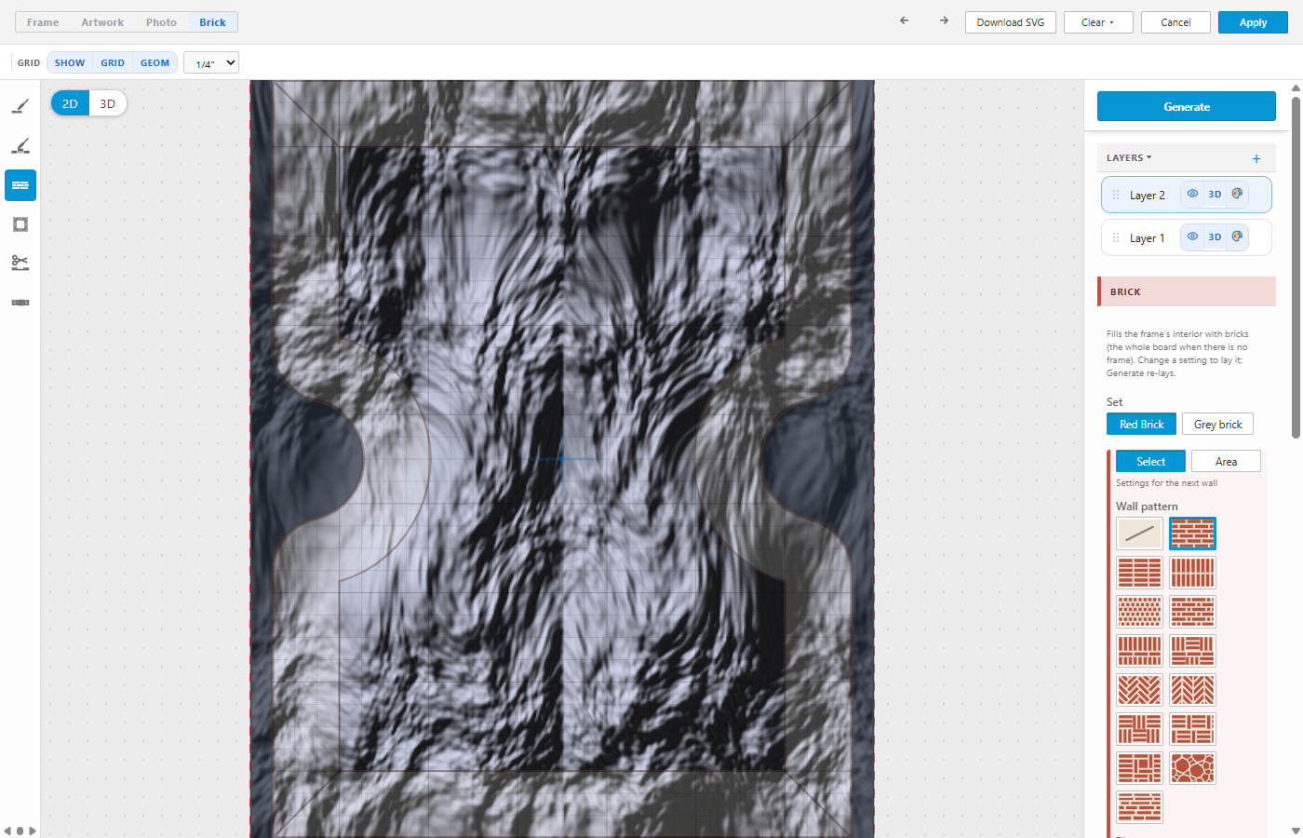Add a new layer with plus icon

click(x=1256, y=158)
